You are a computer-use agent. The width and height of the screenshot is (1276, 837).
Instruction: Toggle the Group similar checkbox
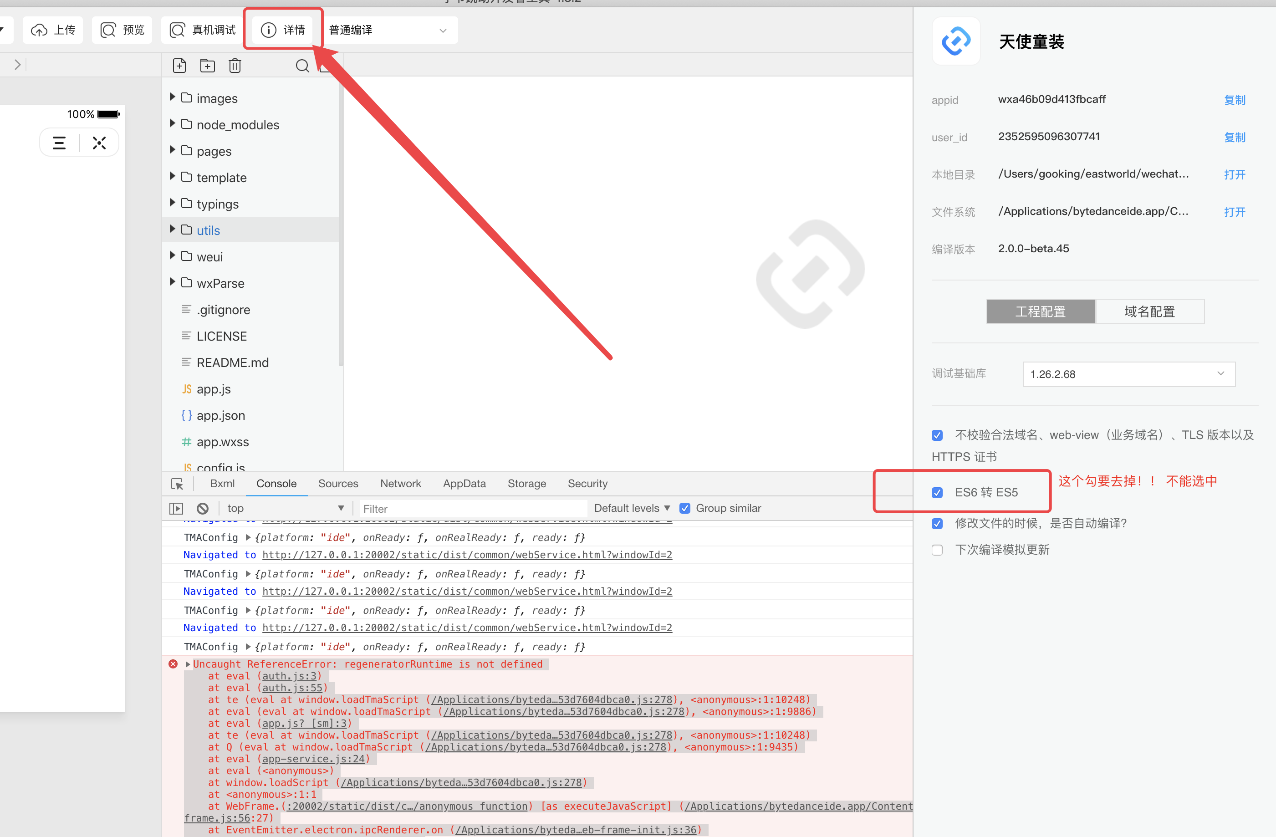[684, 508]
